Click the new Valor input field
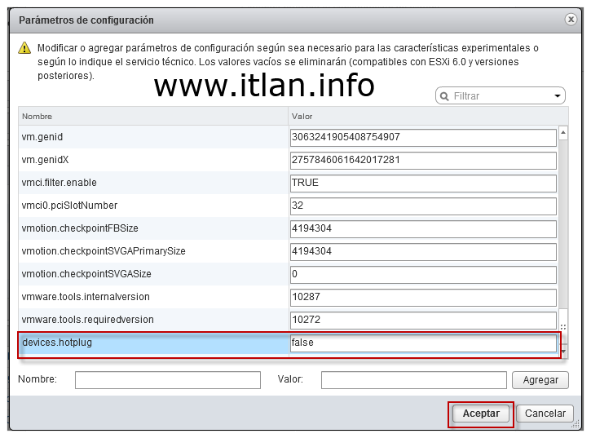591x438 pixels. (413, 380)
